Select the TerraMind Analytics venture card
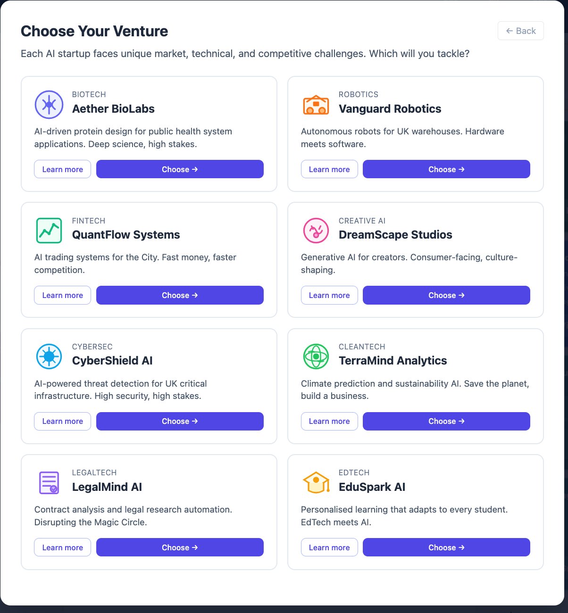Image resolution: width=568 pixels, height=613 pixels. 416,386
